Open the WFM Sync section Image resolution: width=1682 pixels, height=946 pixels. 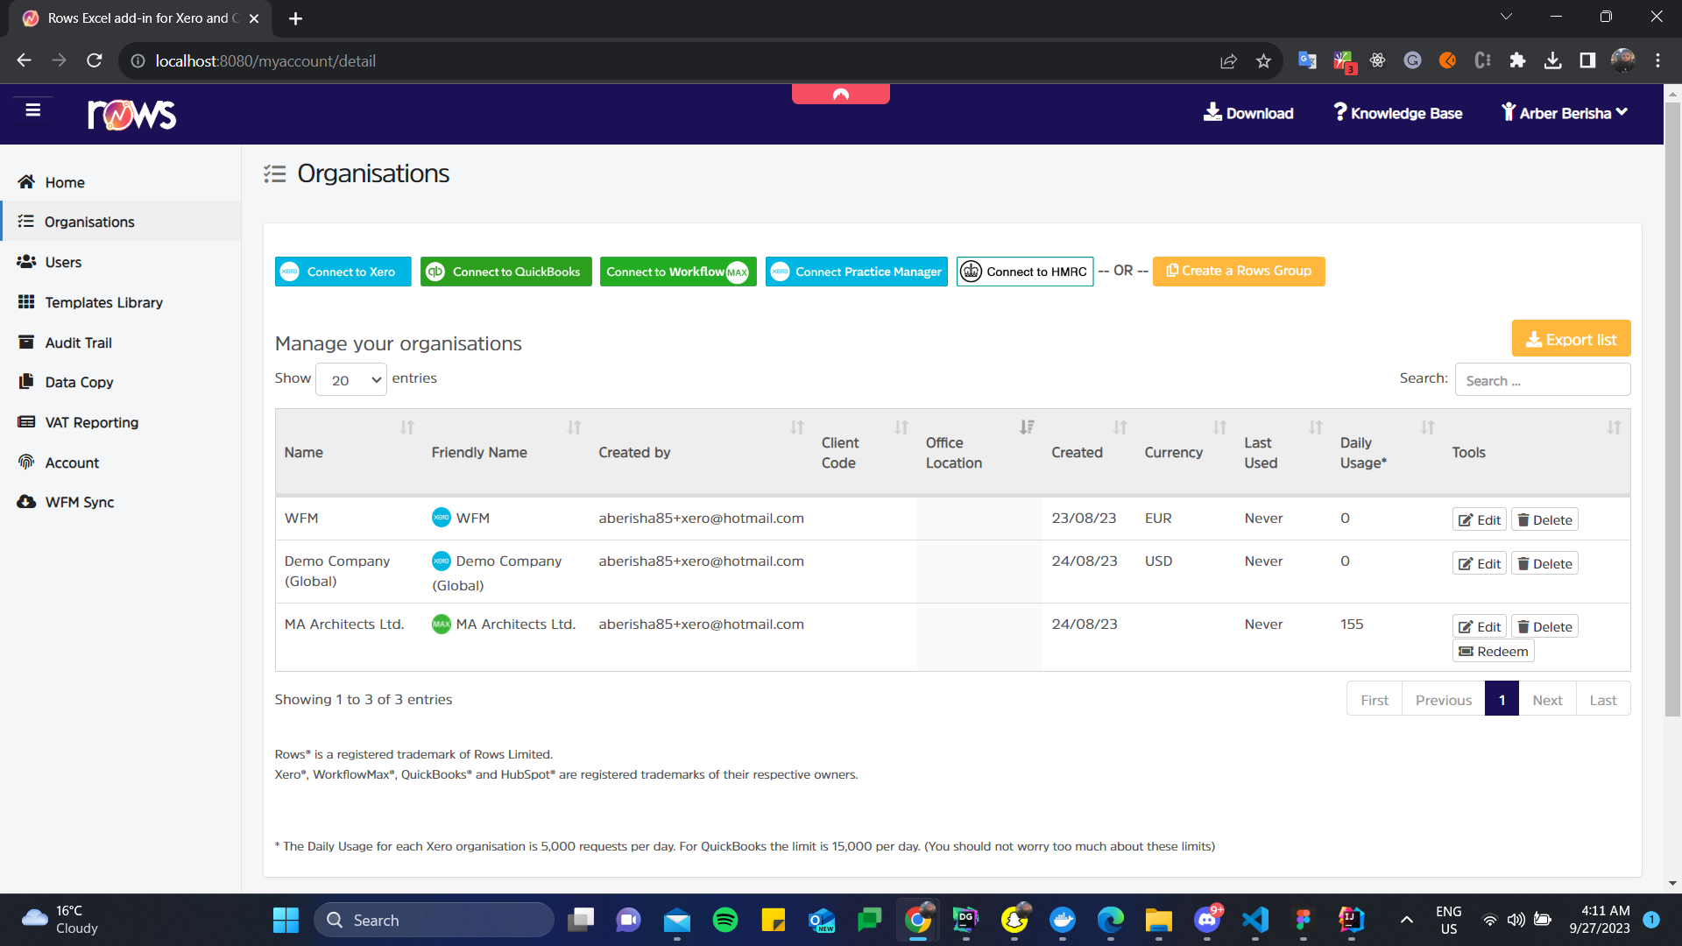[80, 502]
